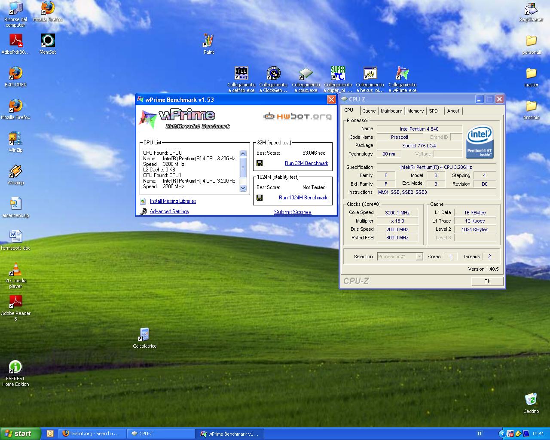Image resolution: width=550 pixels, height=440 pixels.
Task: Select WinZip desktop icon
Action: [15, 142]
